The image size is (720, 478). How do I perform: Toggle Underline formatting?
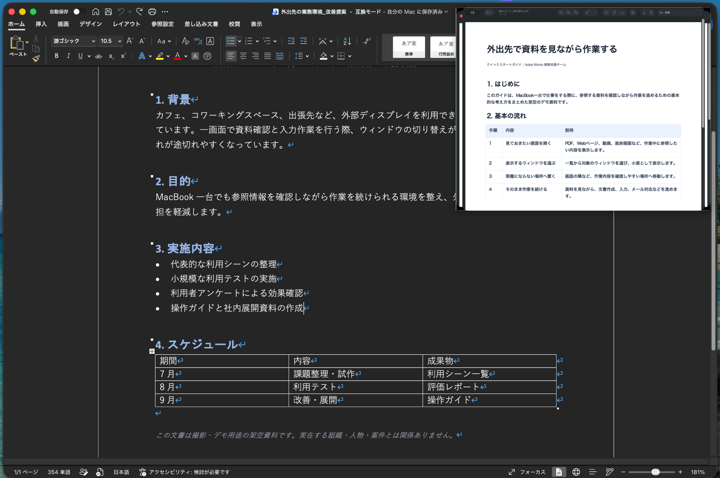80,56
